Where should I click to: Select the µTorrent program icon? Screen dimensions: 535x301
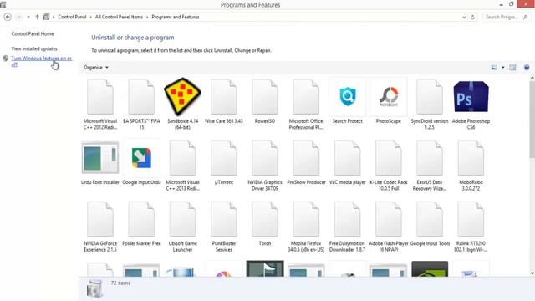pos(224,158)
